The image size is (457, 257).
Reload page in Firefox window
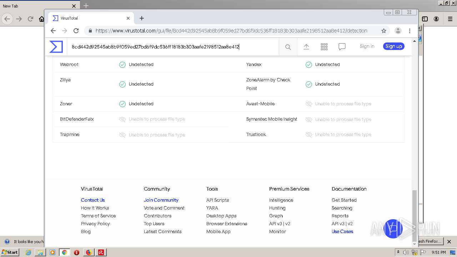click(30, 19)
